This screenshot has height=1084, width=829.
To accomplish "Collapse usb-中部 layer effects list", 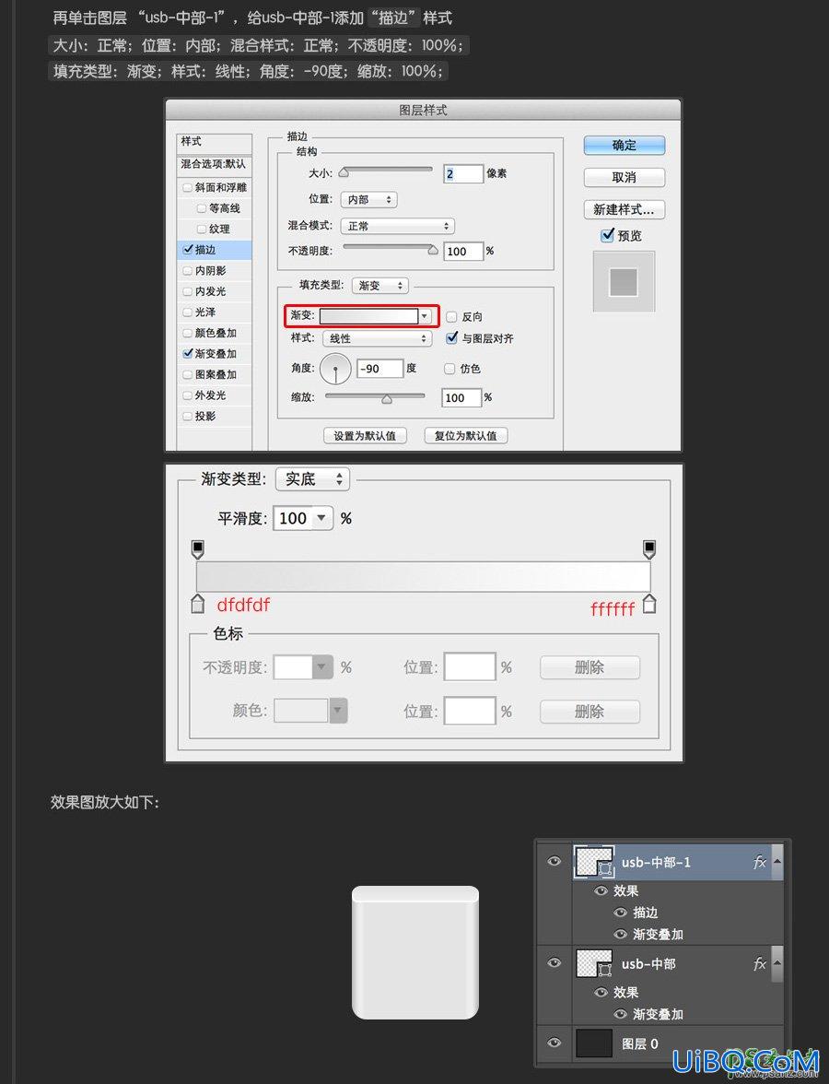I will (776, 963).
